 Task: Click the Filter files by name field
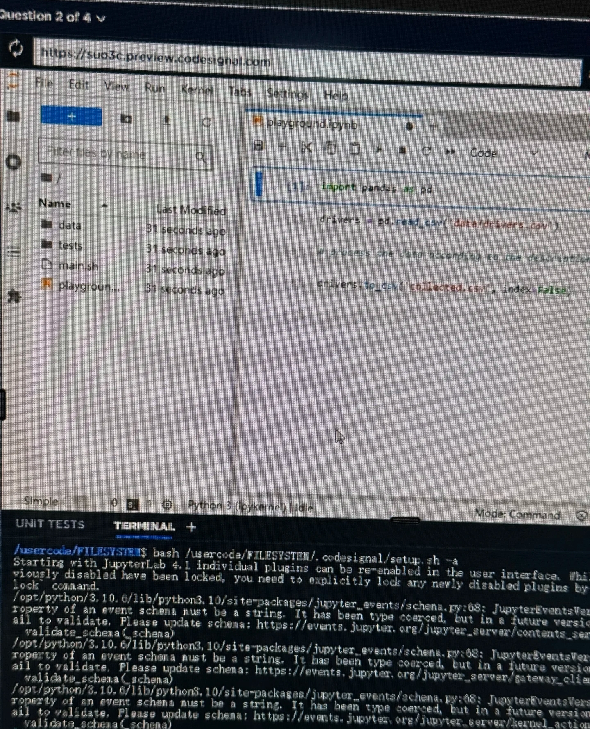[125, 155]
